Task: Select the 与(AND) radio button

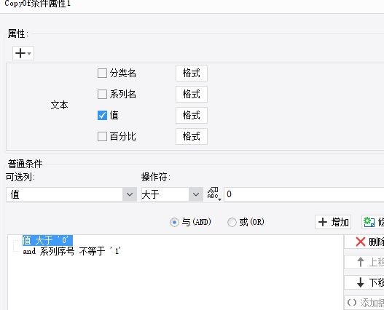Action: pos(174,222)
